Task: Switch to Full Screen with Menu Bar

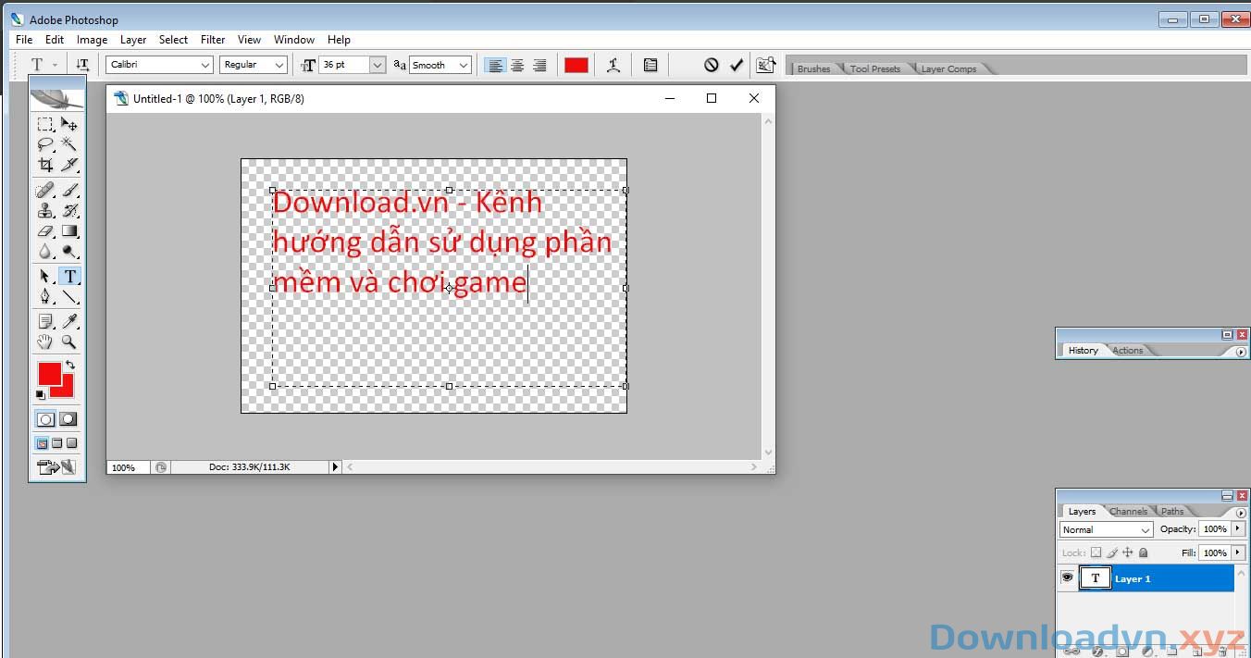Action: (57, 443)
